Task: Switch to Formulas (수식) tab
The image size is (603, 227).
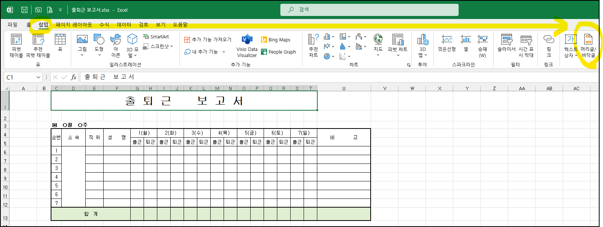Action: [104, 24]
